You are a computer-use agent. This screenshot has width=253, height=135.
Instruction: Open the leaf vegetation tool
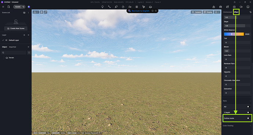tap(116, 7)
